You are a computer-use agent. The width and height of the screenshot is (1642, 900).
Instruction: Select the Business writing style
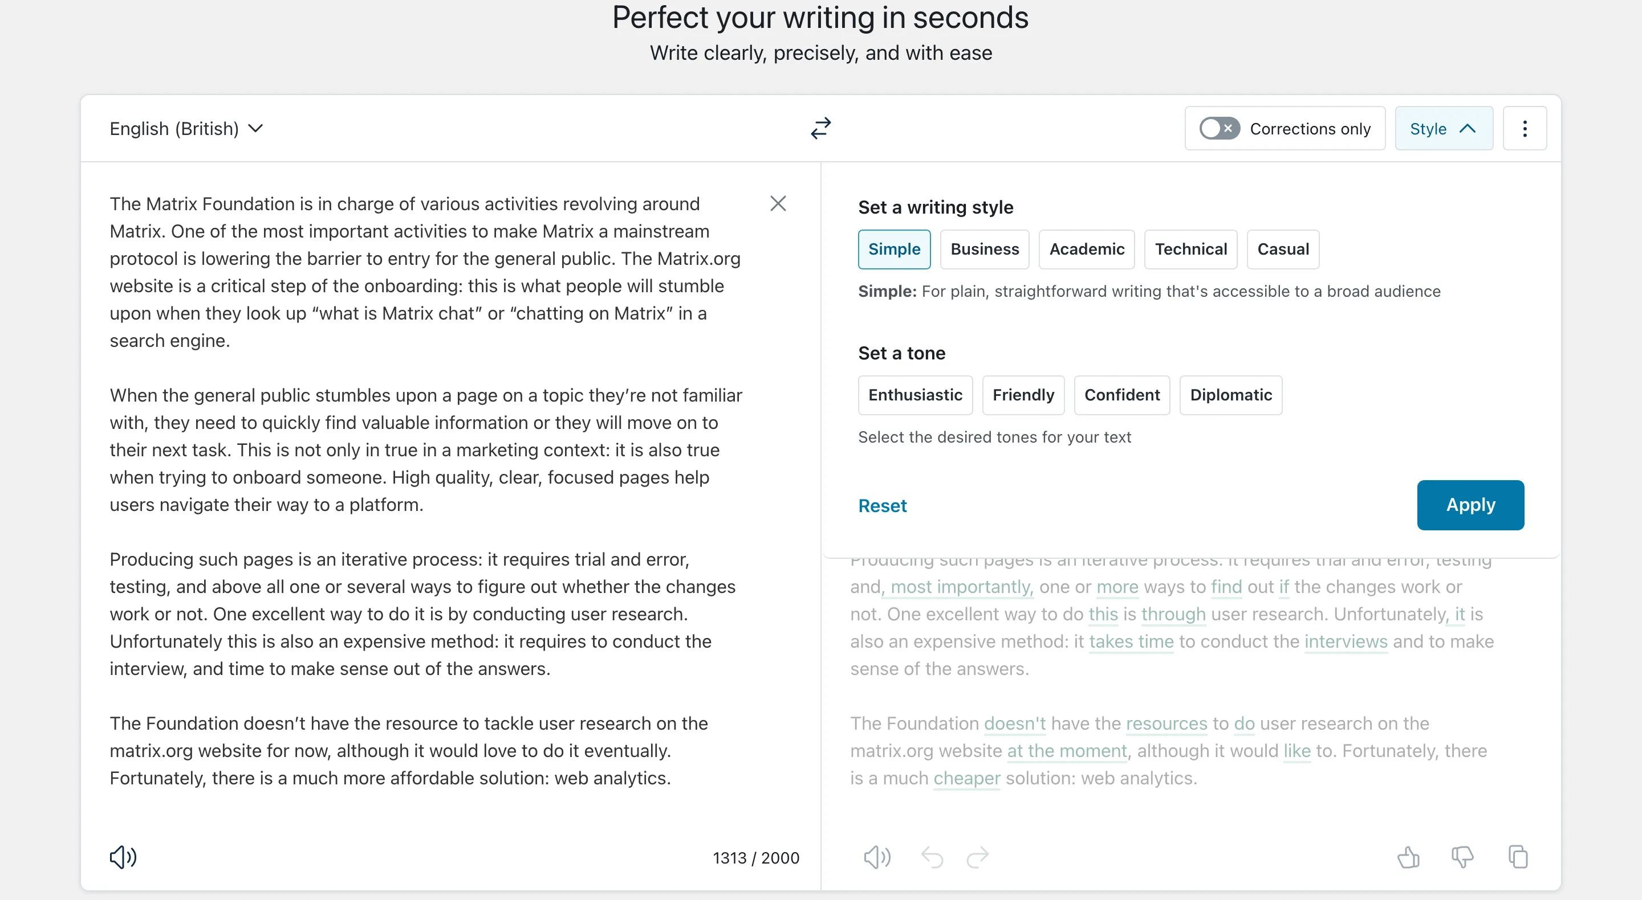pos(984,249)
